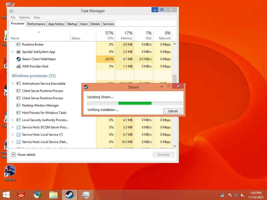Expand the Local Security Authority Process row

(x=13, y=120)
